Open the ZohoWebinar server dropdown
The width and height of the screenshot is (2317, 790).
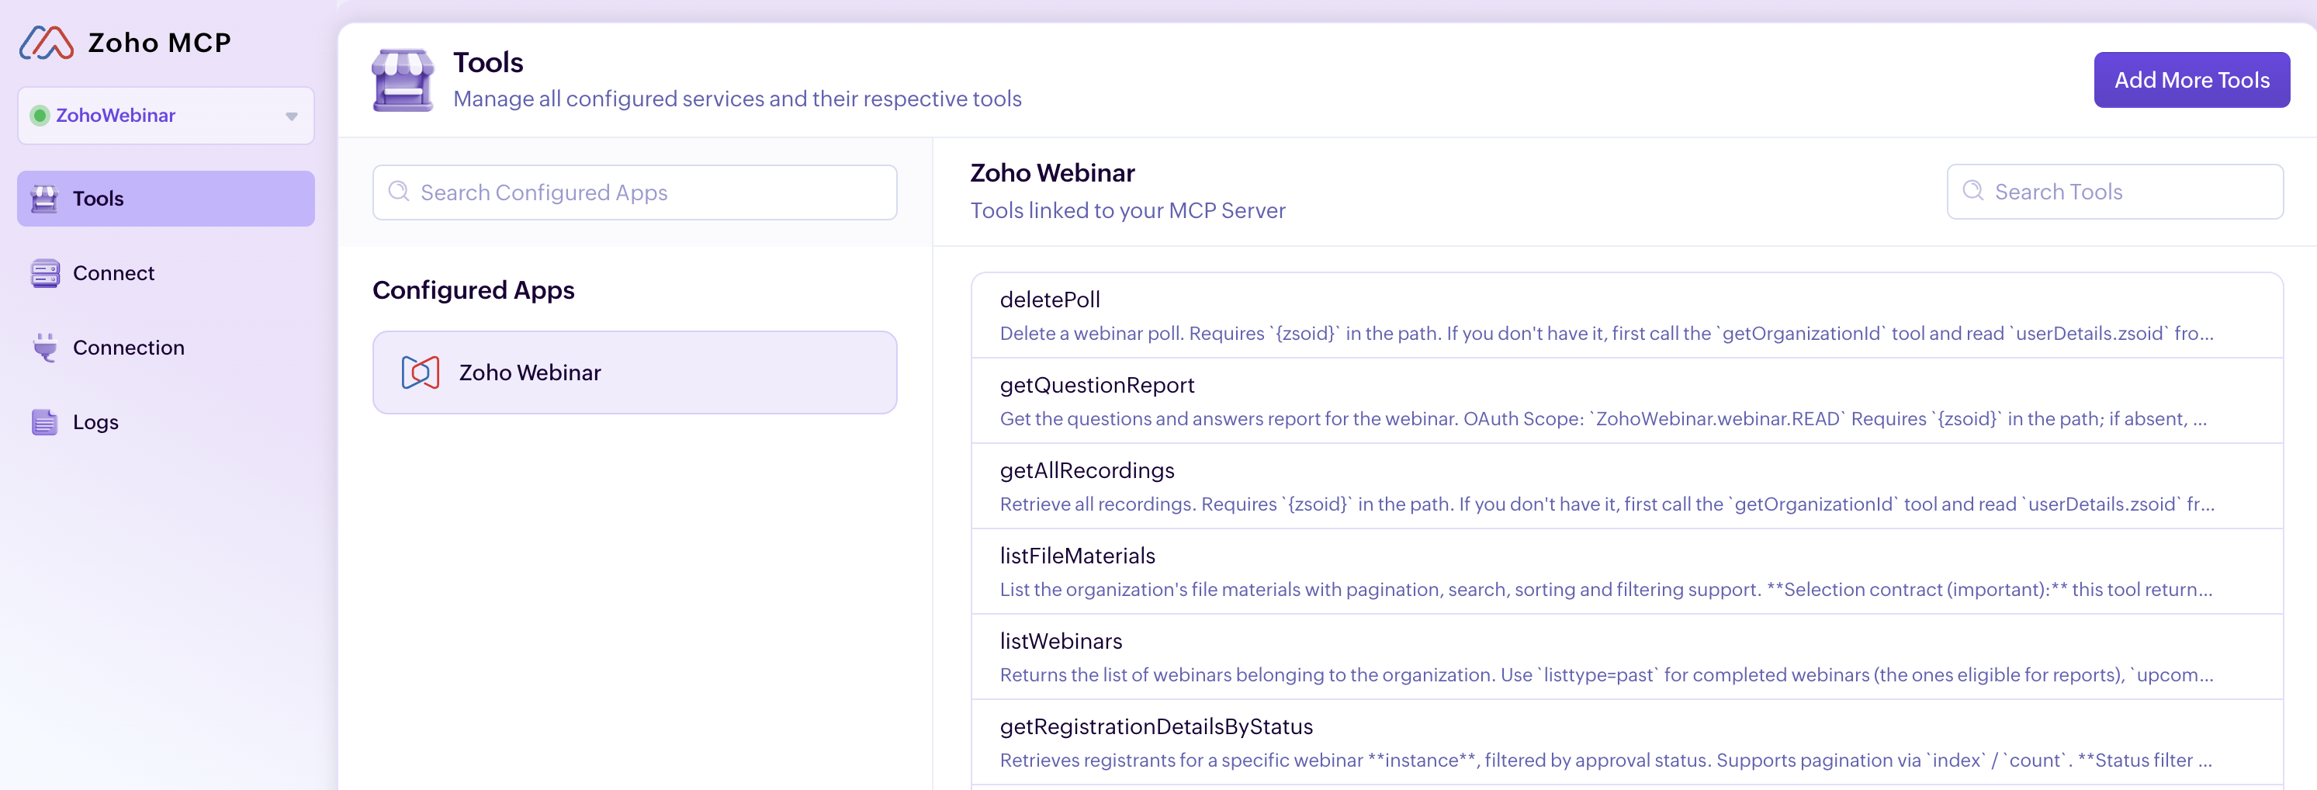click(165, 115)
